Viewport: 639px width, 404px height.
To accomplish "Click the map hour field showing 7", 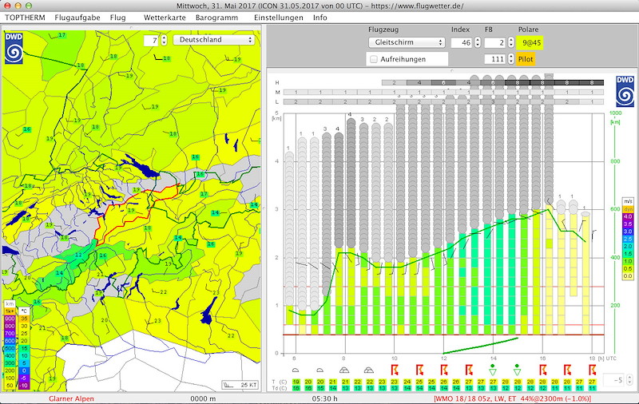I will [x=151, y=40].
